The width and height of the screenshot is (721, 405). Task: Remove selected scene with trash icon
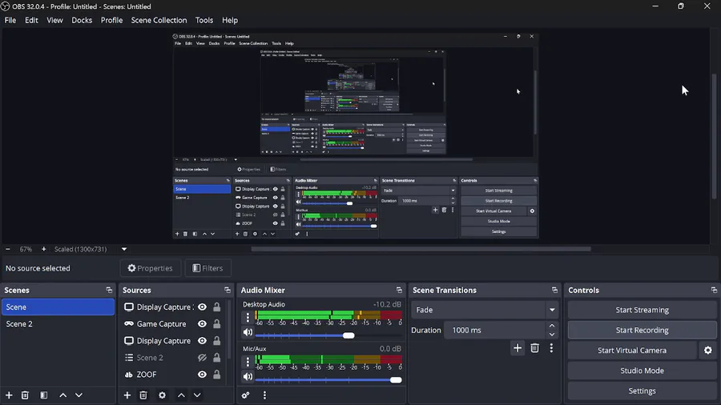[25, 395]
